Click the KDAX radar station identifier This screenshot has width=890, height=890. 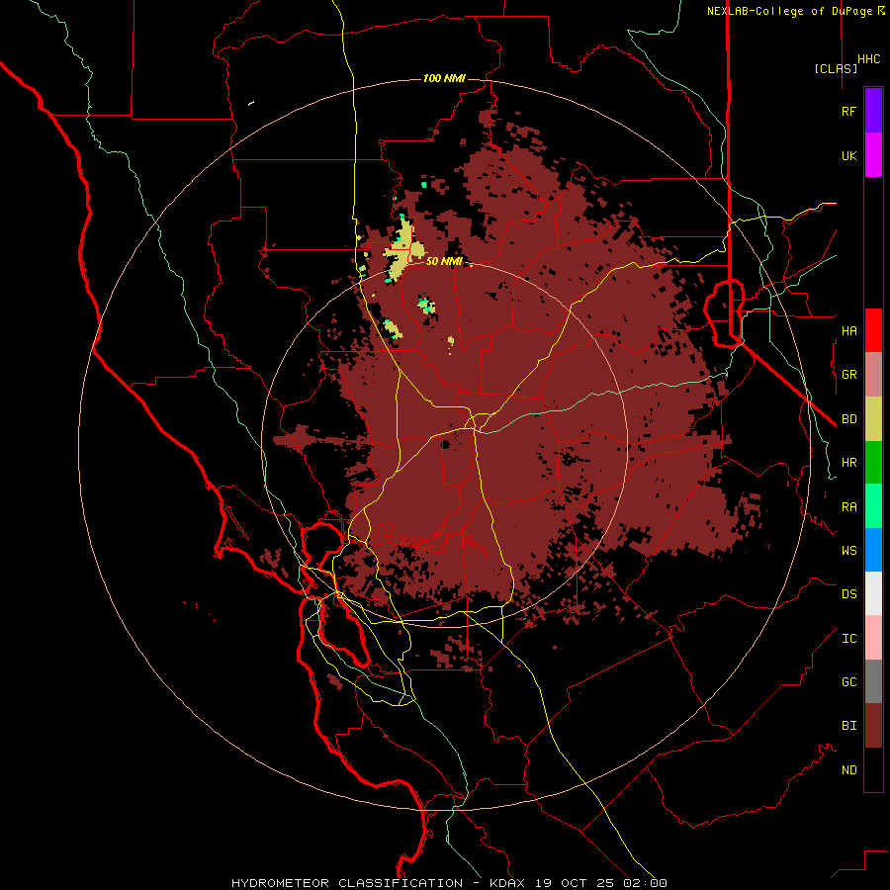(x=507, y=883)
